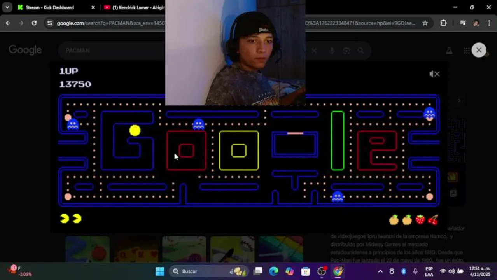Image resolution: width=497 pixels, height=280 pixels.
Task: Go back to the previous page
Action: 8,23
